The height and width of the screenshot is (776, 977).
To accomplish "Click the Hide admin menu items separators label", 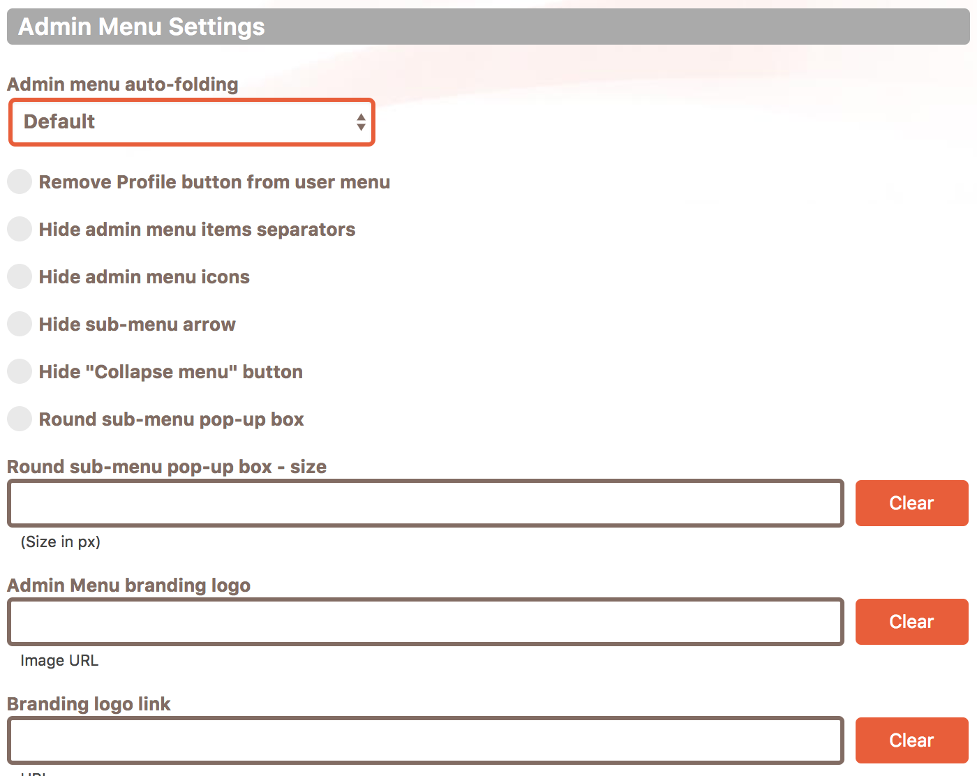I will pyautogui.click(x=197, y=230).
